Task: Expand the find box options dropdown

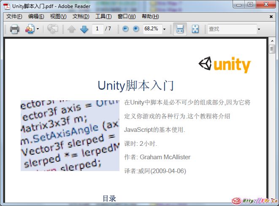Action: tap(259, 29)
